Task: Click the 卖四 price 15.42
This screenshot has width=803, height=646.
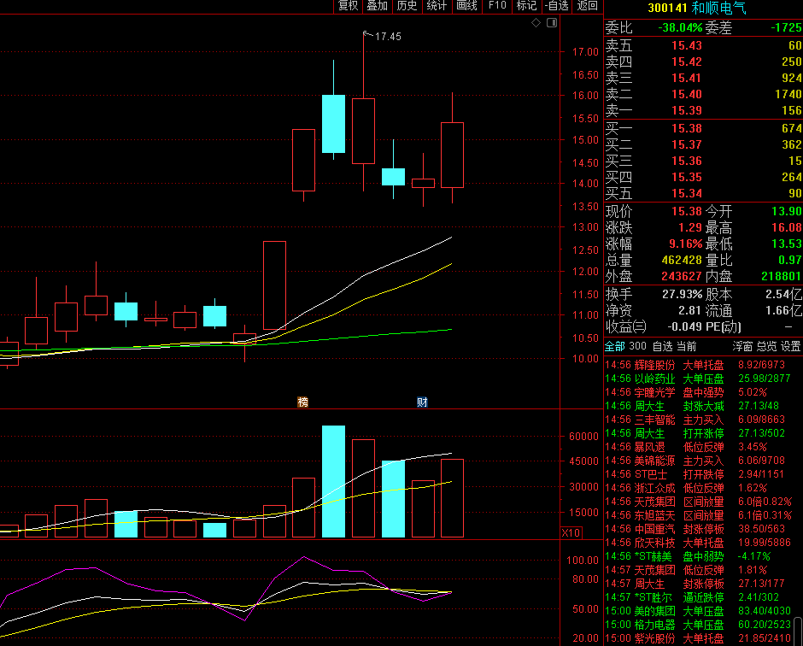Action: pyautogui.click(x=687, y=62)
